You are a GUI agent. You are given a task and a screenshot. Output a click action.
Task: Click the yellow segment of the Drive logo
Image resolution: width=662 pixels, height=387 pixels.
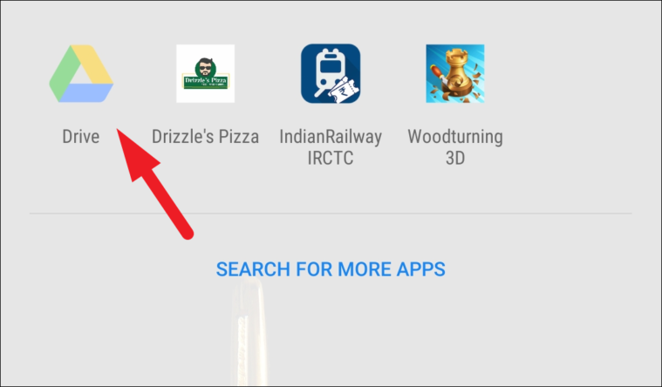pos(93,64)
